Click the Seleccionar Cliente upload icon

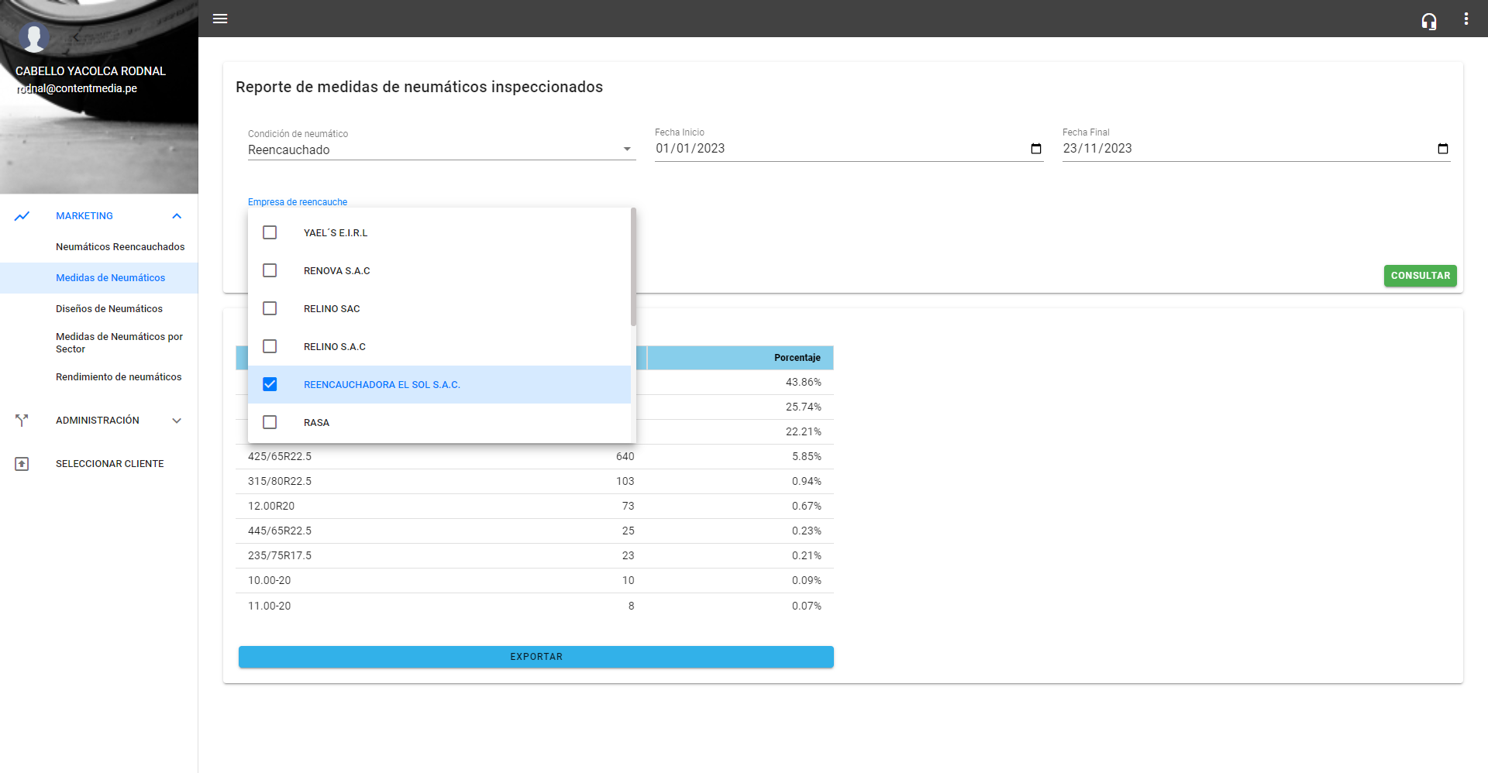coord(22,464)
